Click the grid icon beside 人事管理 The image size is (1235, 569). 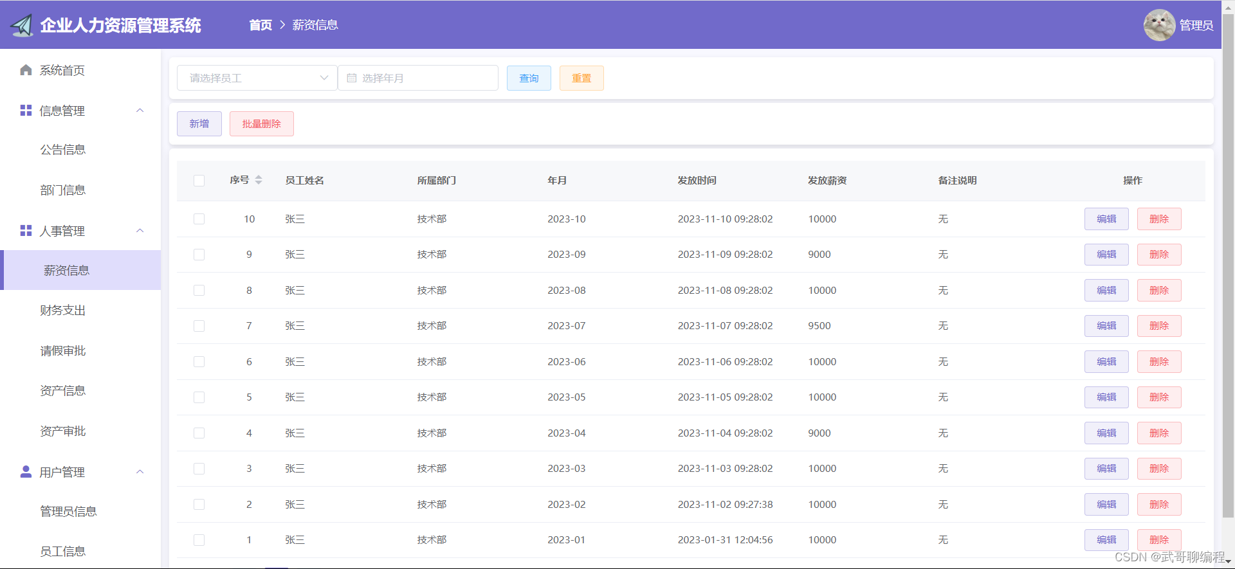pos(26,230)
